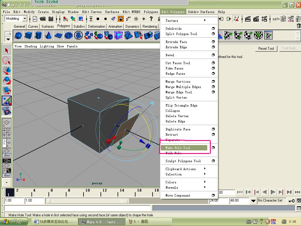Open option box for Extrude Face
The image size is (301, 226).
[x=213, y=42]
